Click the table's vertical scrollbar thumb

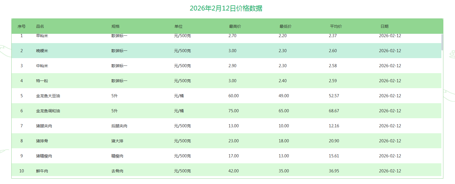(442, 42)
